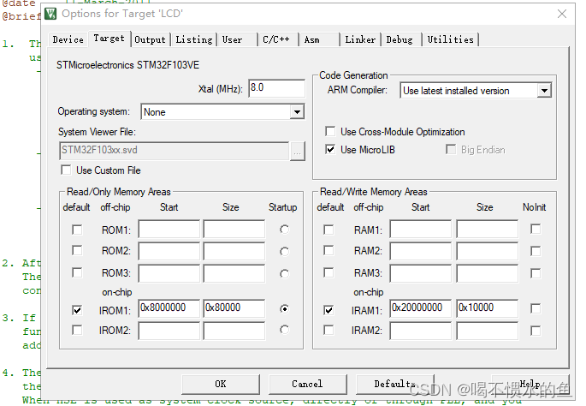The width and height of the screenshot is (586, 406).
Task: Click the RAM2 Size field
Action: pyautogui.click(x=488, y=252)
